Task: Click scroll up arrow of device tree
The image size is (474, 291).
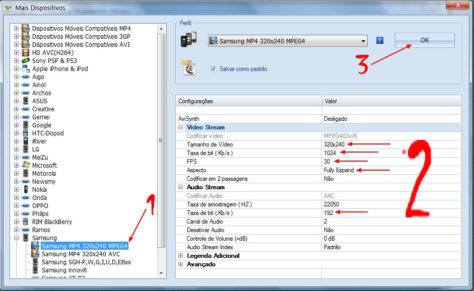Action: click(161, 29)
